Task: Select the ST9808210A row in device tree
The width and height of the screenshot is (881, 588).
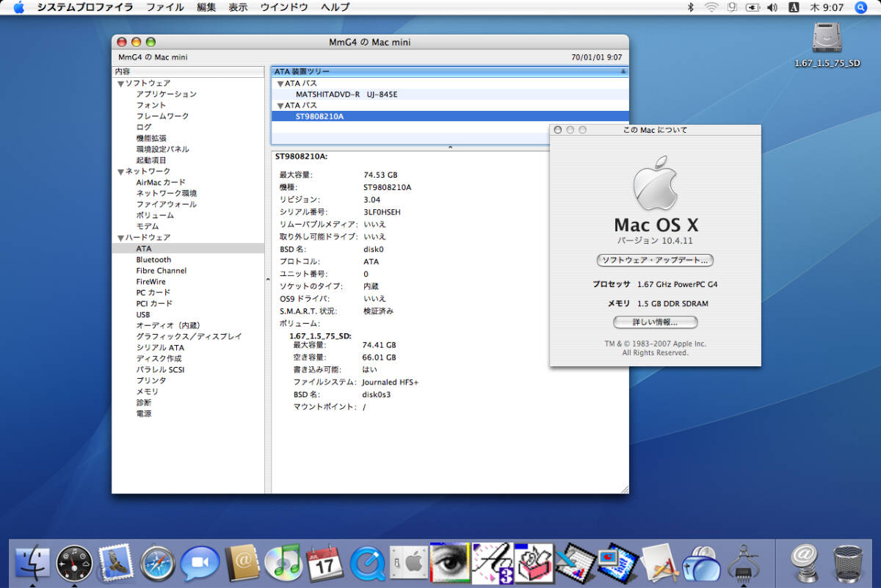Action: (x=449, y=117)
